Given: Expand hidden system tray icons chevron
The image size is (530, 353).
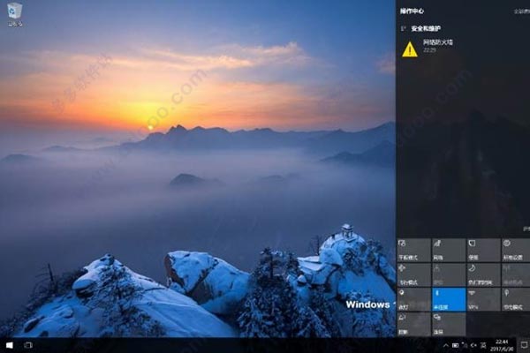Looking at the screenshot, I should click(446, 345).
